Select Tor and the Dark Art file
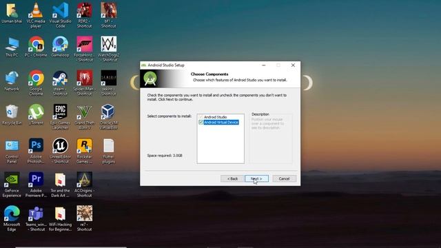The height and width of the screenshot is (248, 441). coord(60,179)
